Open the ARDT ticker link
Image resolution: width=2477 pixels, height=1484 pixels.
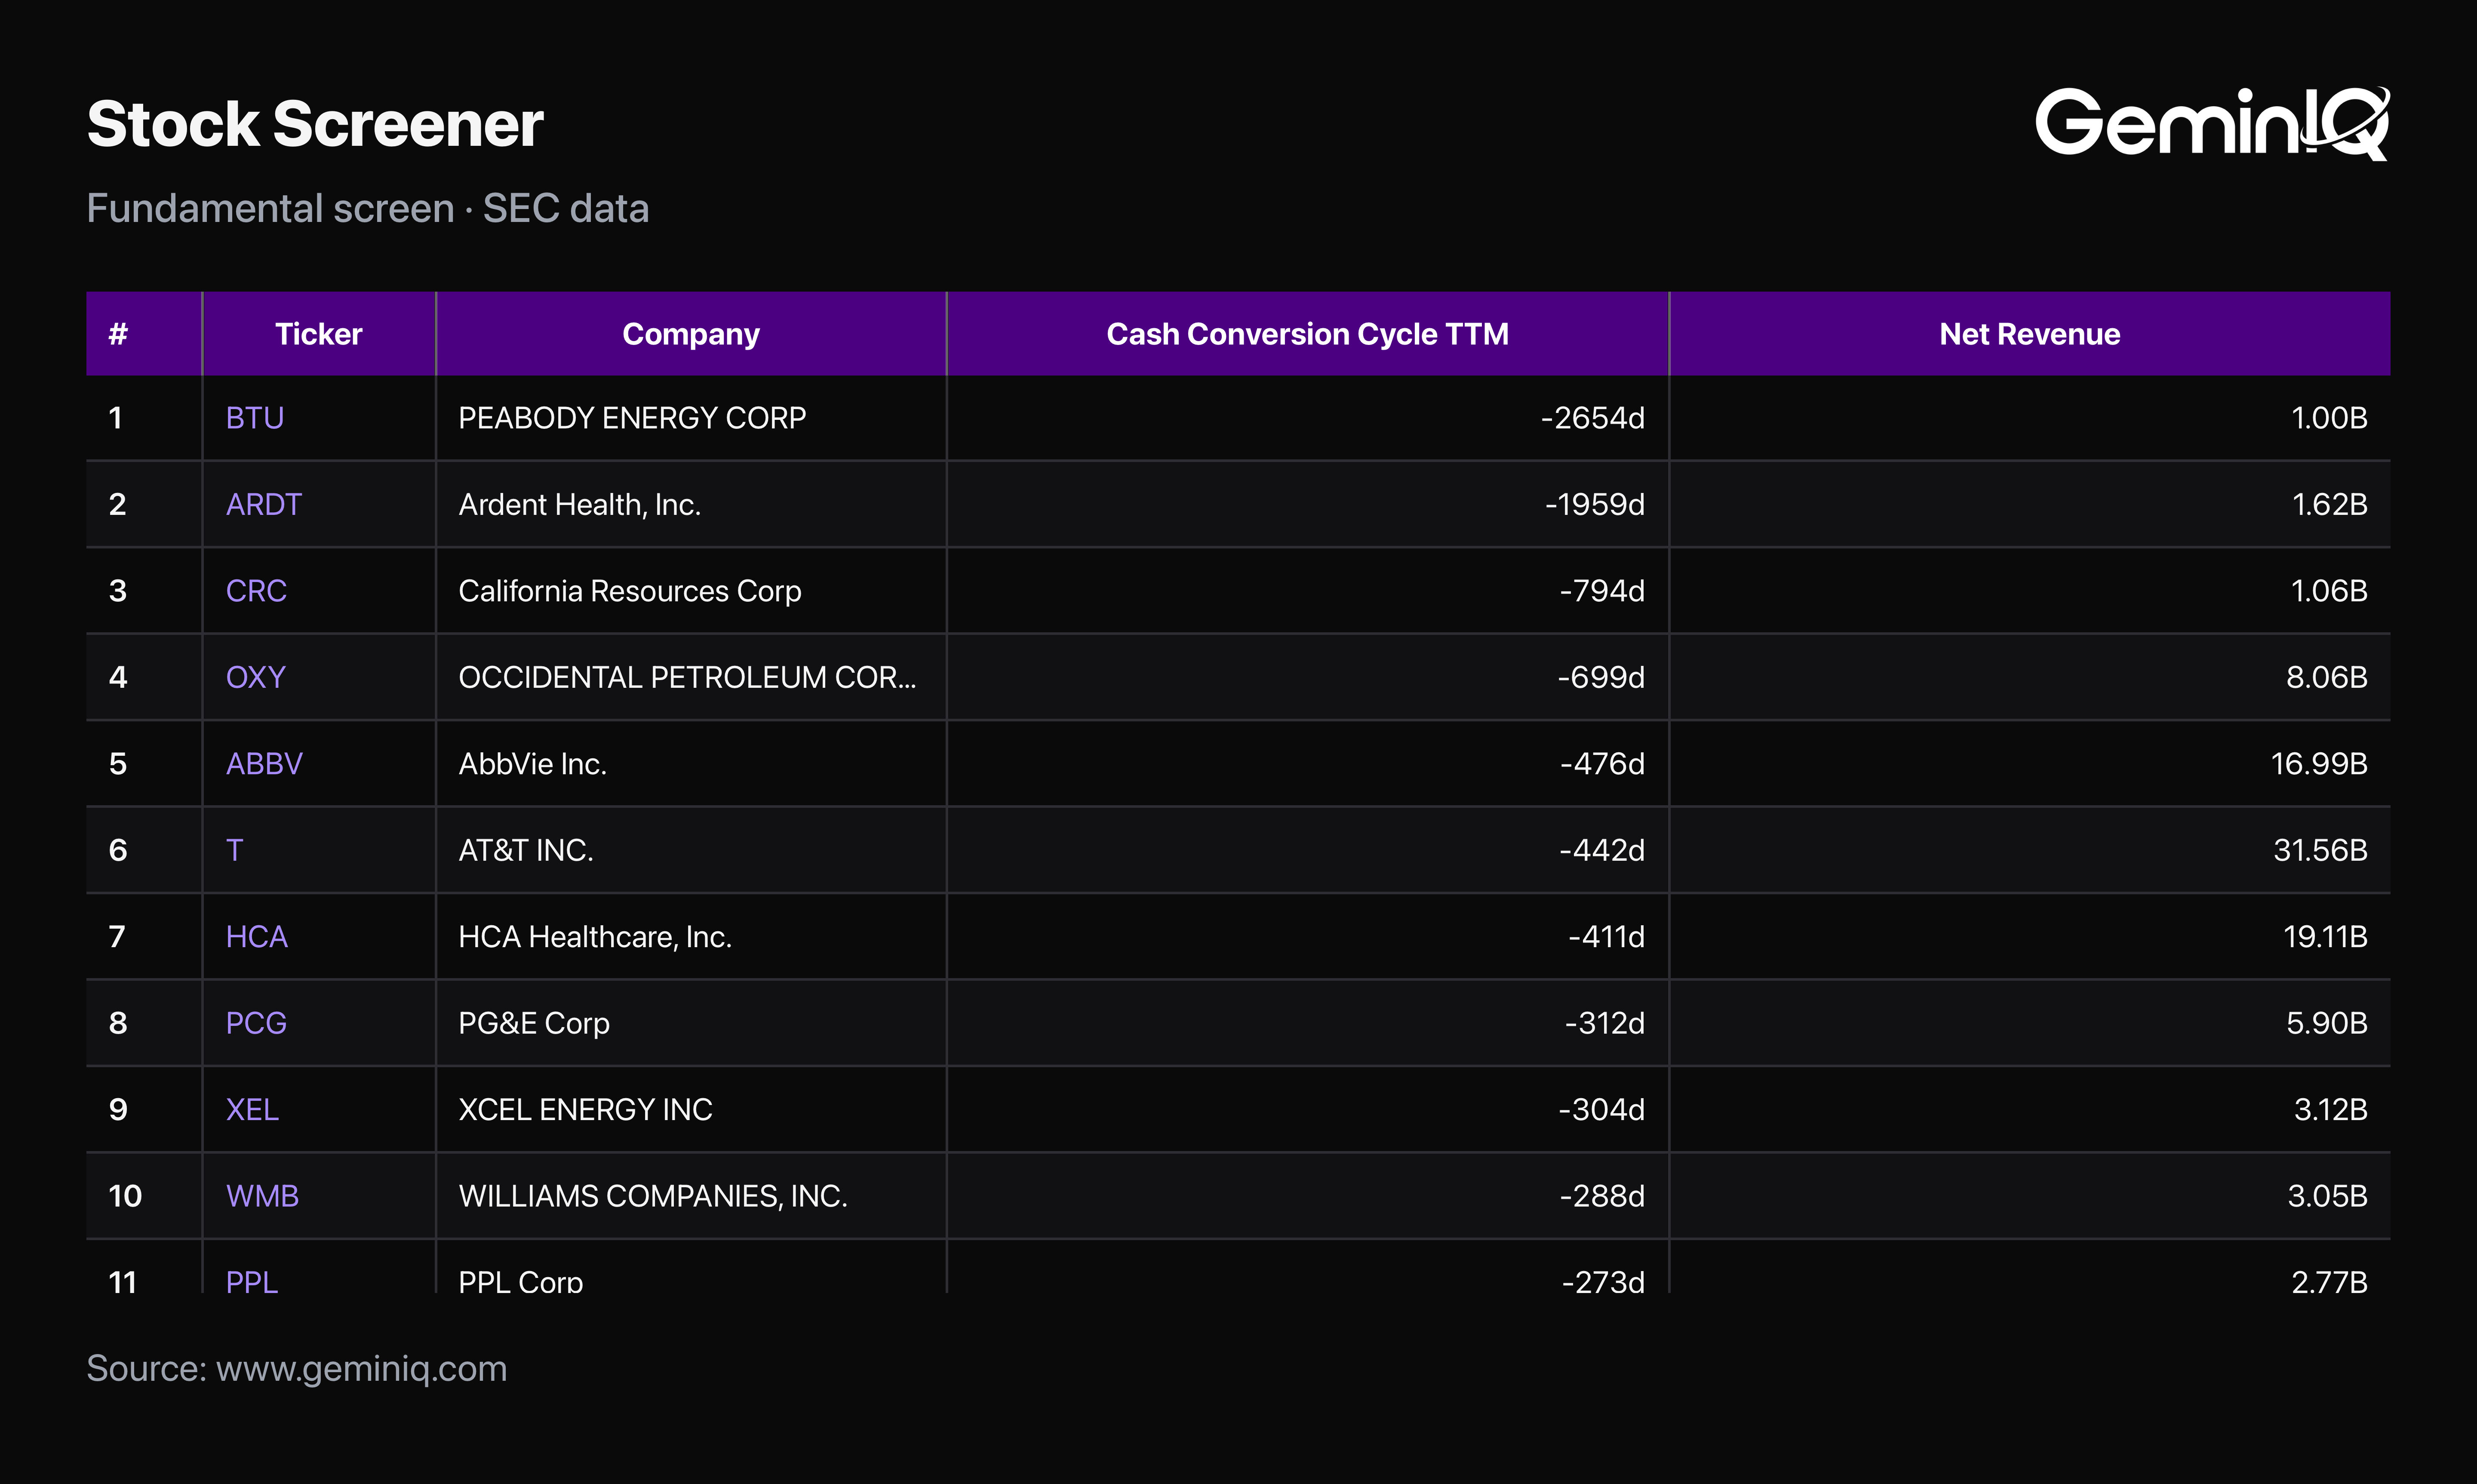pos(264,504)
